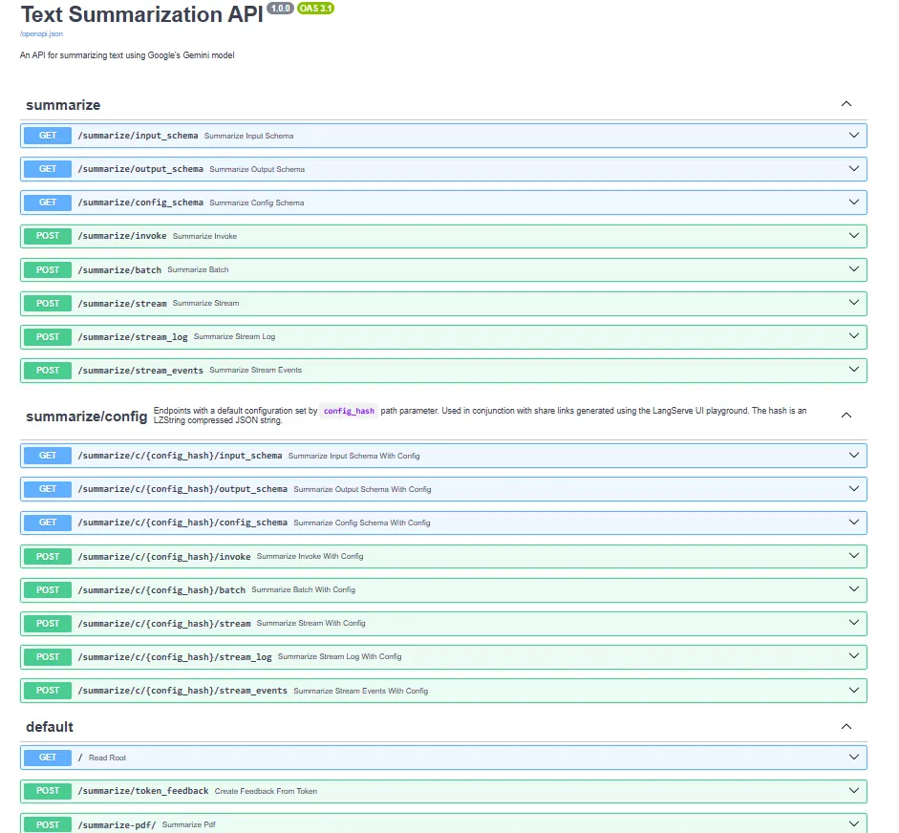Click 'Create Feedback From Token' description
The width and height of the screenshot is (899, 833).
(266, 791)
